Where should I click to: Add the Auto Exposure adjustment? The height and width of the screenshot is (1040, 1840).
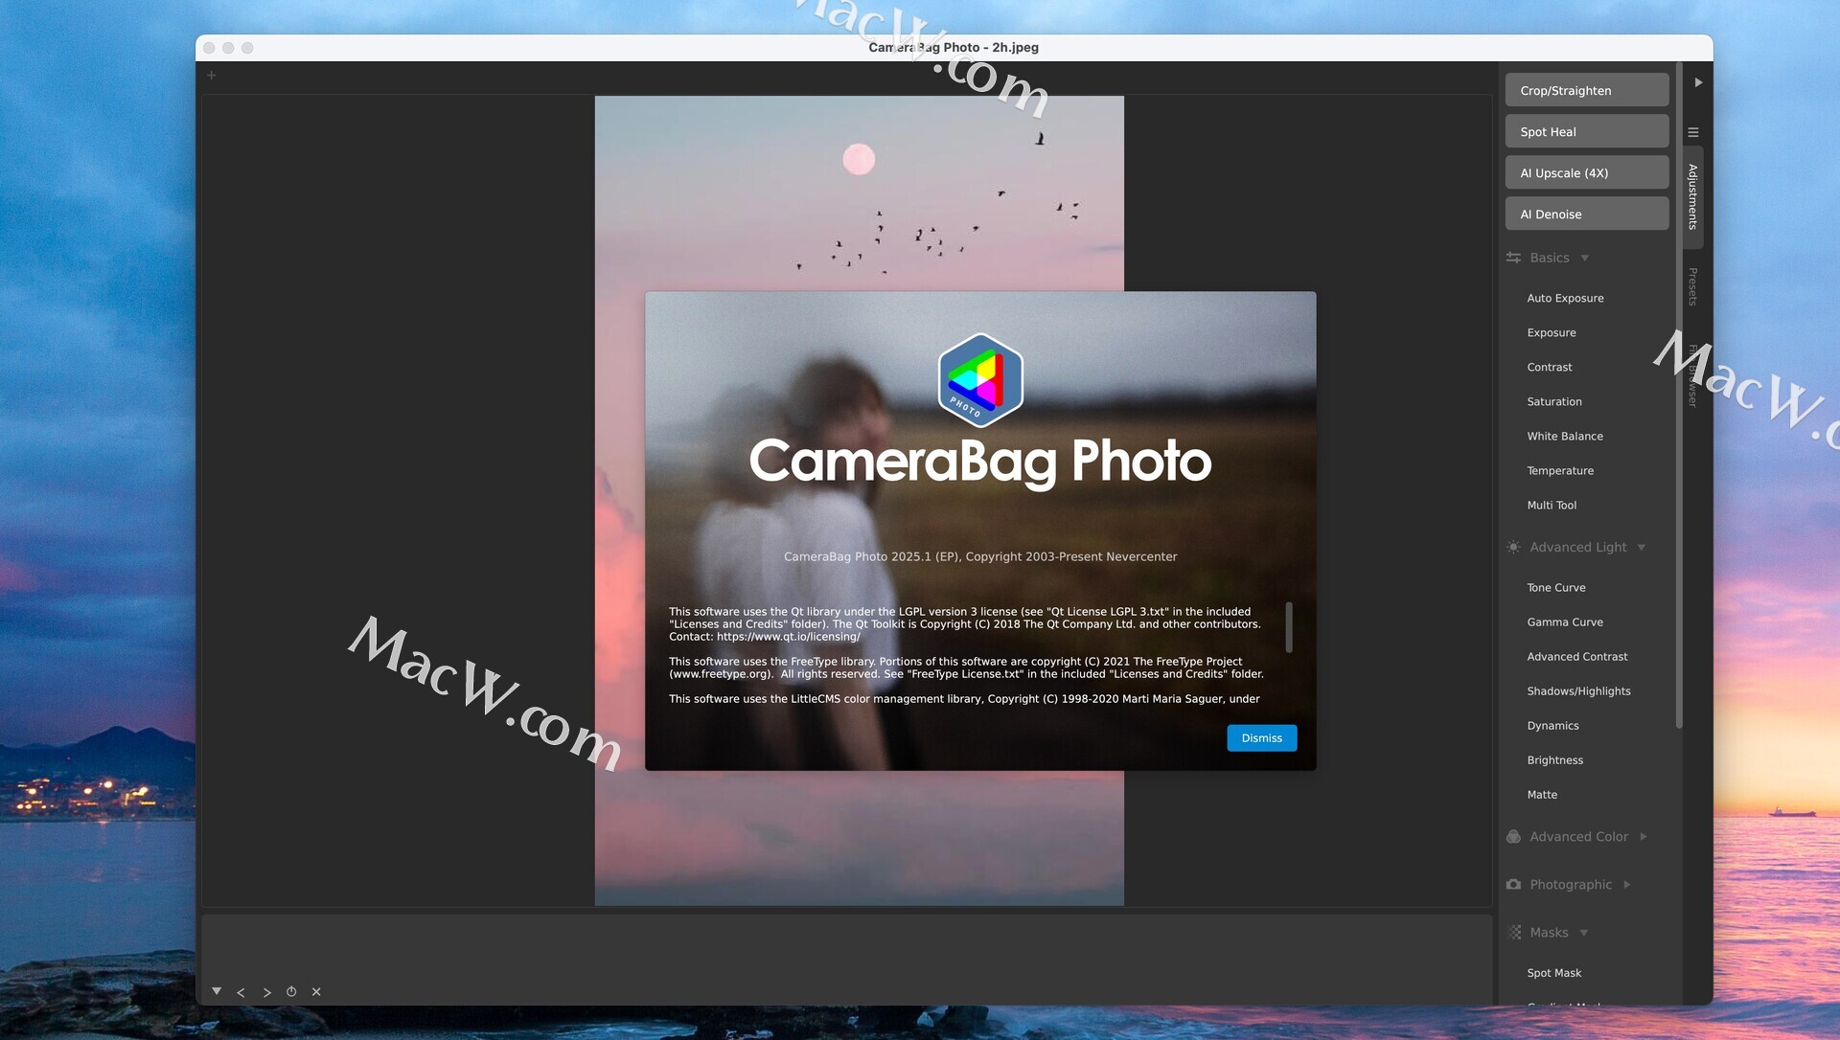1565,298
